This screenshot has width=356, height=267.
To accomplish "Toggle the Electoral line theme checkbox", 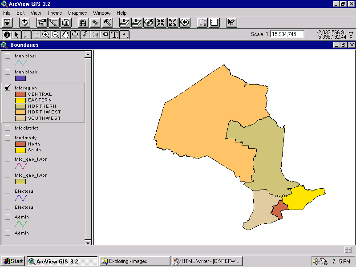I will tap(8, 191).
